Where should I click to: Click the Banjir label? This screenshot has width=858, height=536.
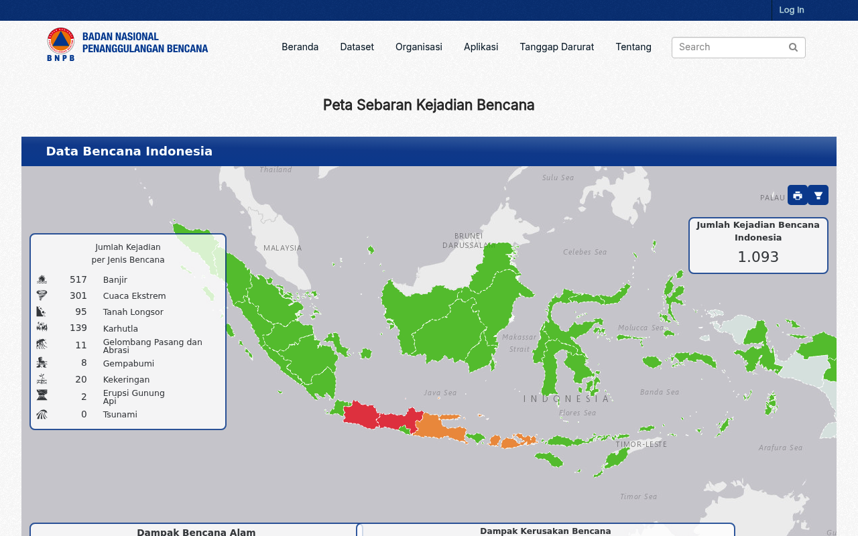click(115, 280)
